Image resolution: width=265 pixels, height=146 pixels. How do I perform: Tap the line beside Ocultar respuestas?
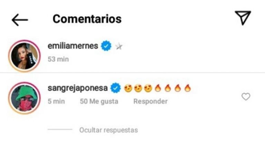[x=60, y=129]
